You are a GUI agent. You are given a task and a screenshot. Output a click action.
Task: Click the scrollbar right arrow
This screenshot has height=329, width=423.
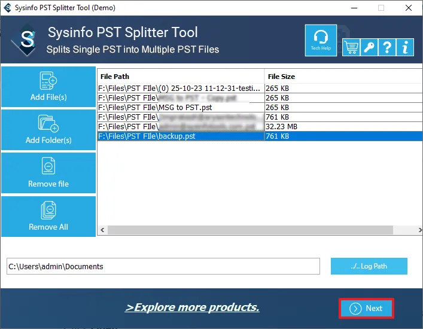coord(420,230)
